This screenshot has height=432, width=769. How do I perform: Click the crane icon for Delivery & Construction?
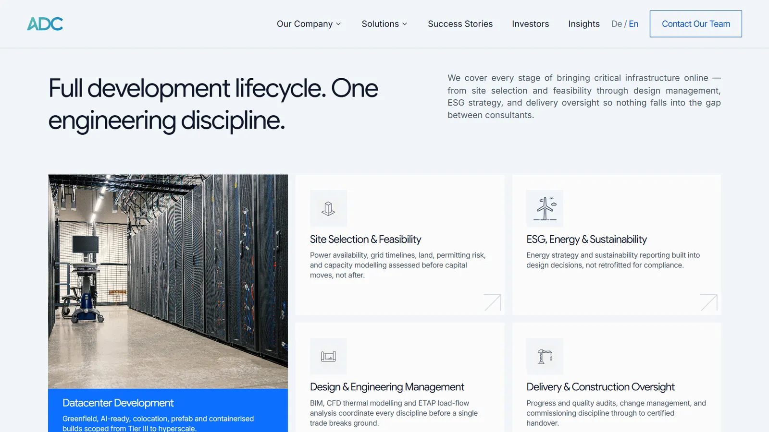pos(545,356)
